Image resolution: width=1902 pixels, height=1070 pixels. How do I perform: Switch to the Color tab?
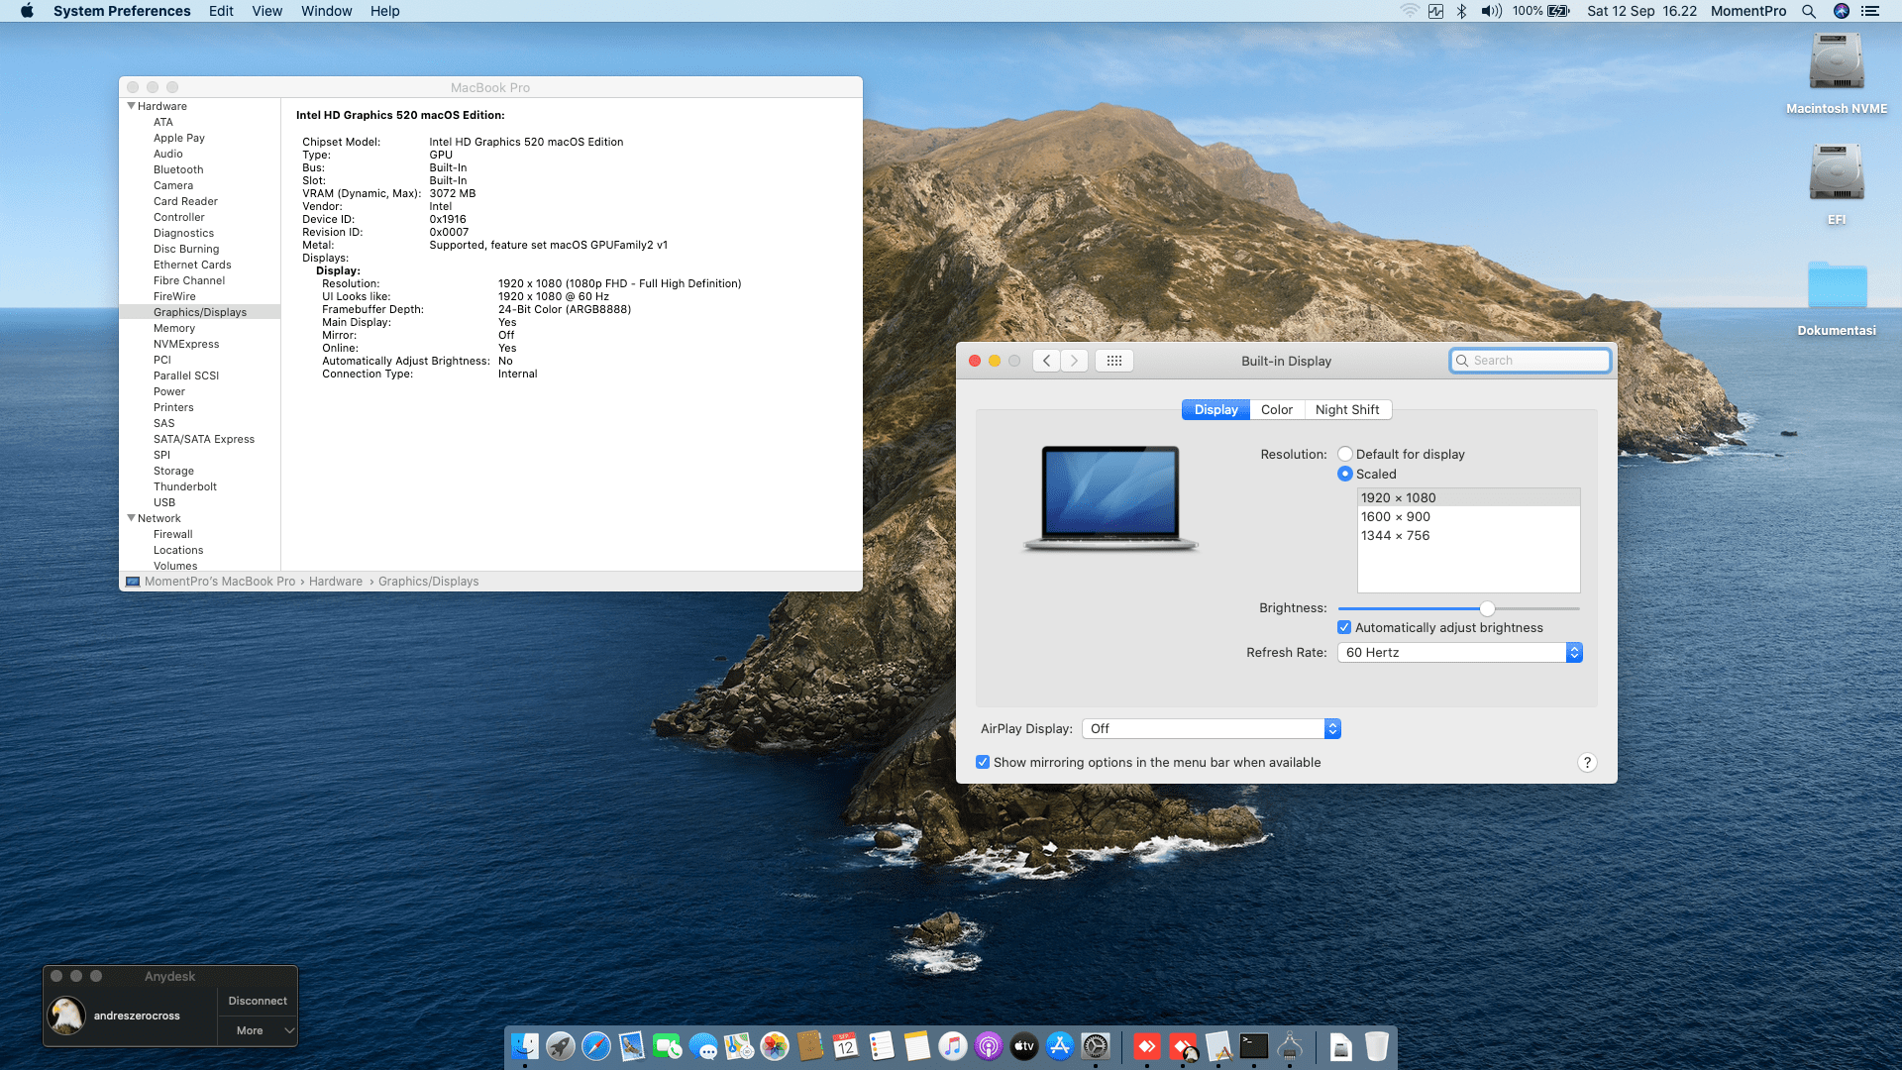pyautogui.click(x=1277, y=409)
